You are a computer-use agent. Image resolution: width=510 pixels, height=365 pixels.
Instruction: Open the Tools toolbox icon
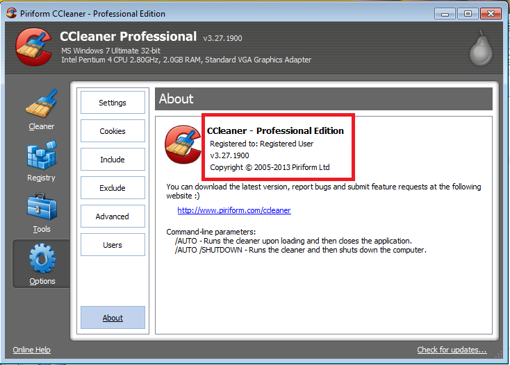click(42, 207)
